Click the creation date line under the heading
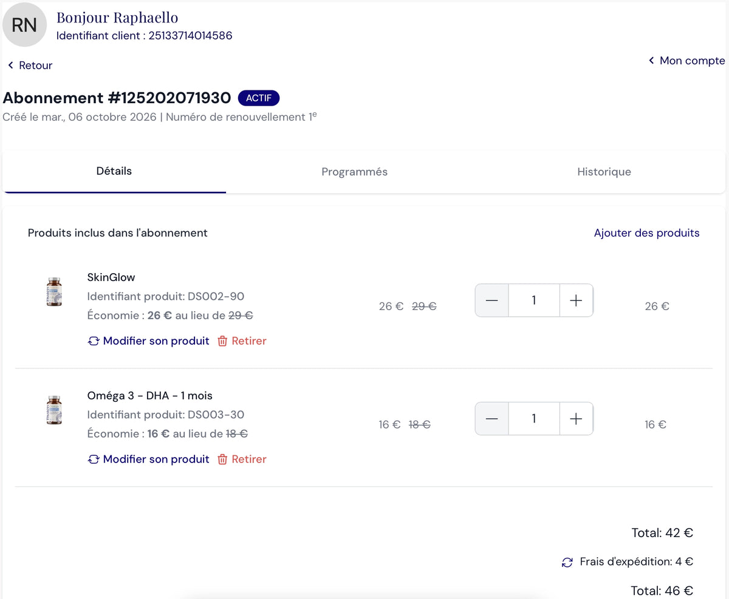Screen dimensions: 729x599 160,117
